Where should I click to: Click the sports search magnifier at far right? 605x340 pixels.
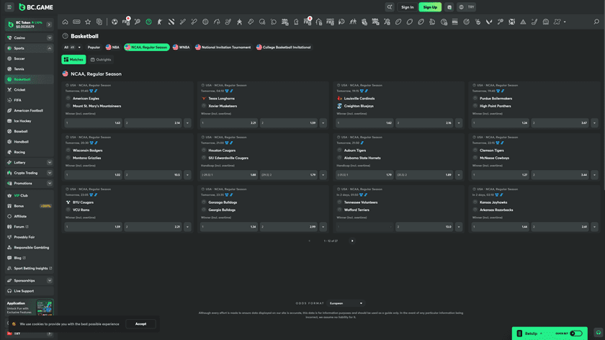tap(596, 22)
